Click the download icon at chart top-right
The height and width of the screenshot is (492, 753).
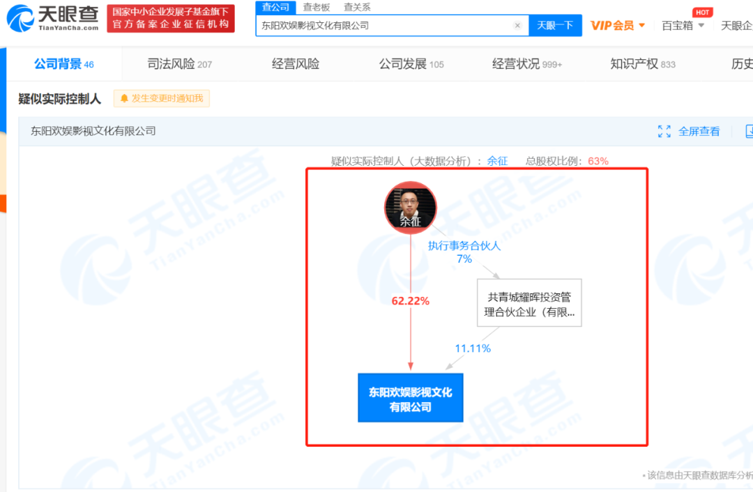747,131
